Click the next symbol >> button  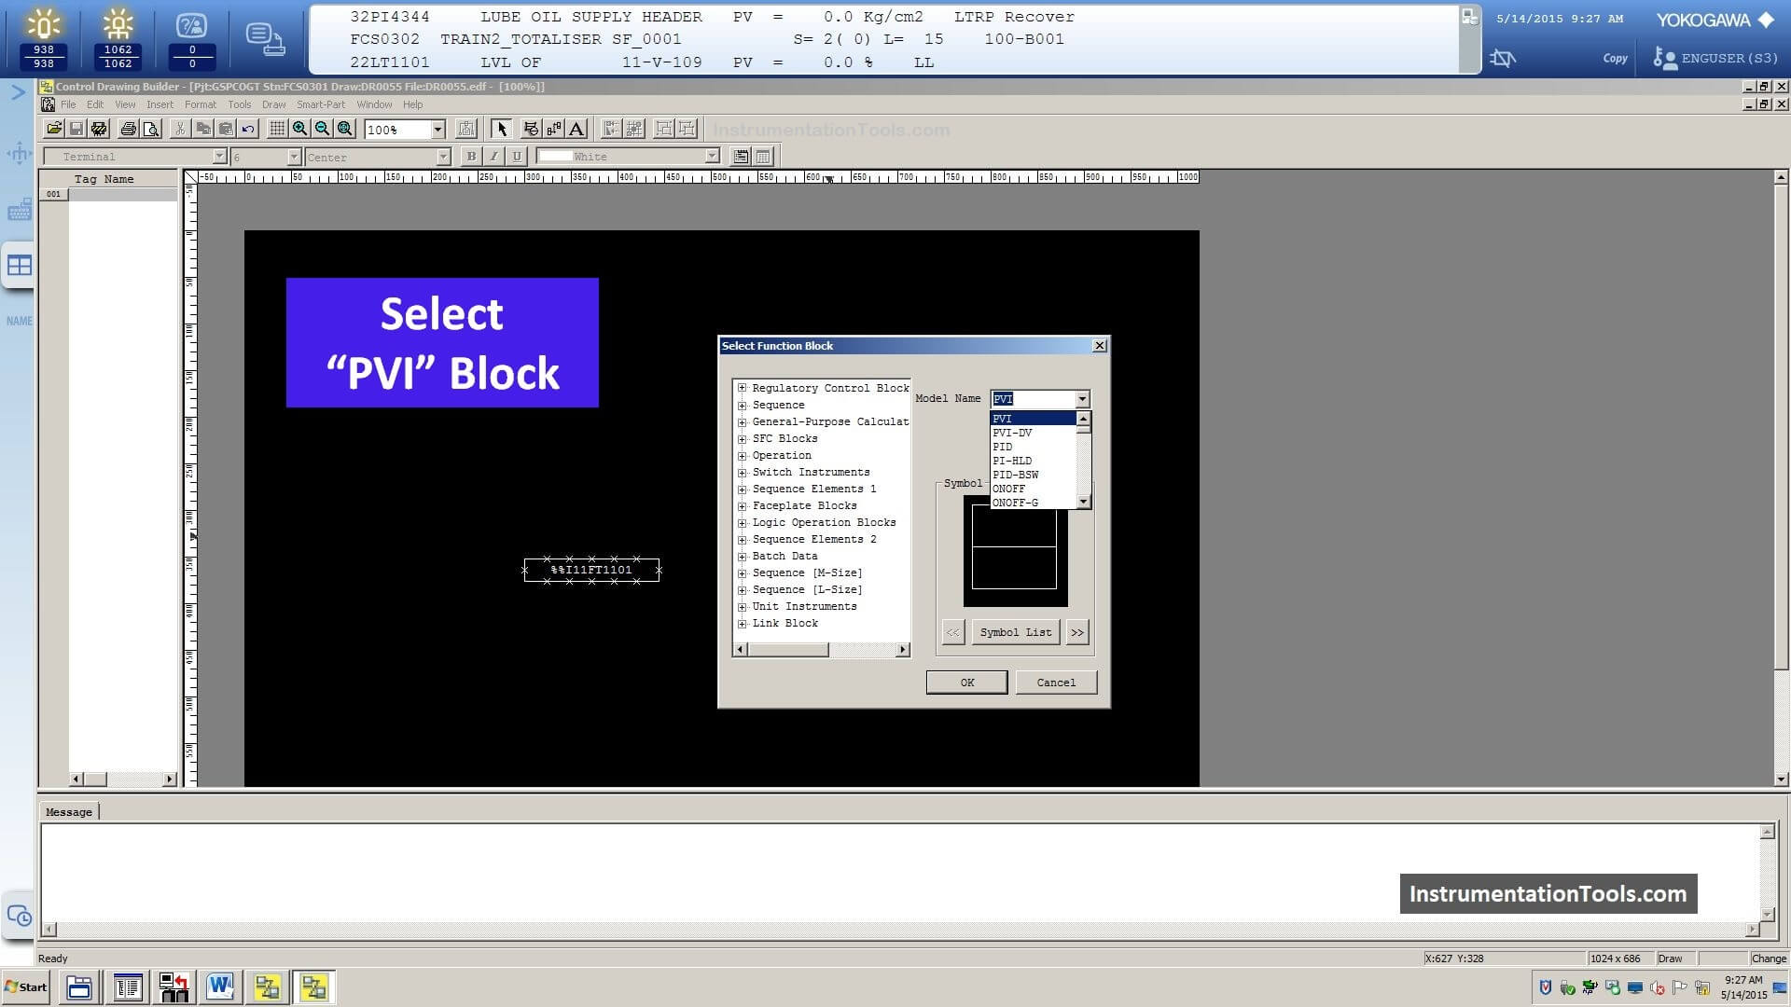click(x=1077, y=632)
